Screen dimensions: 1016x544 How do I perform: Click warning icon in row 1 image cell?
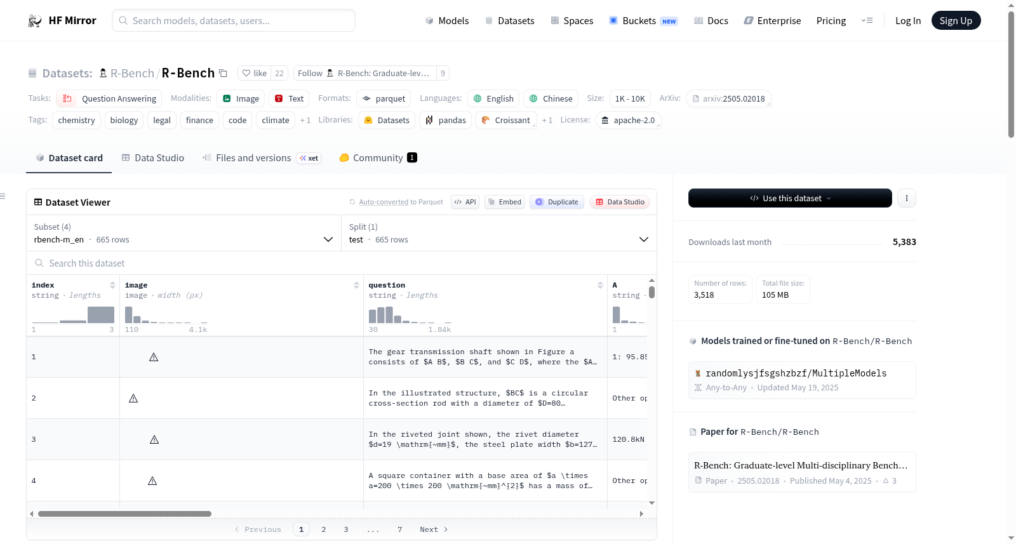point(154,357)
